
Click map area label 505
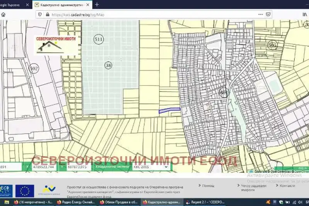tap(273, 45)
